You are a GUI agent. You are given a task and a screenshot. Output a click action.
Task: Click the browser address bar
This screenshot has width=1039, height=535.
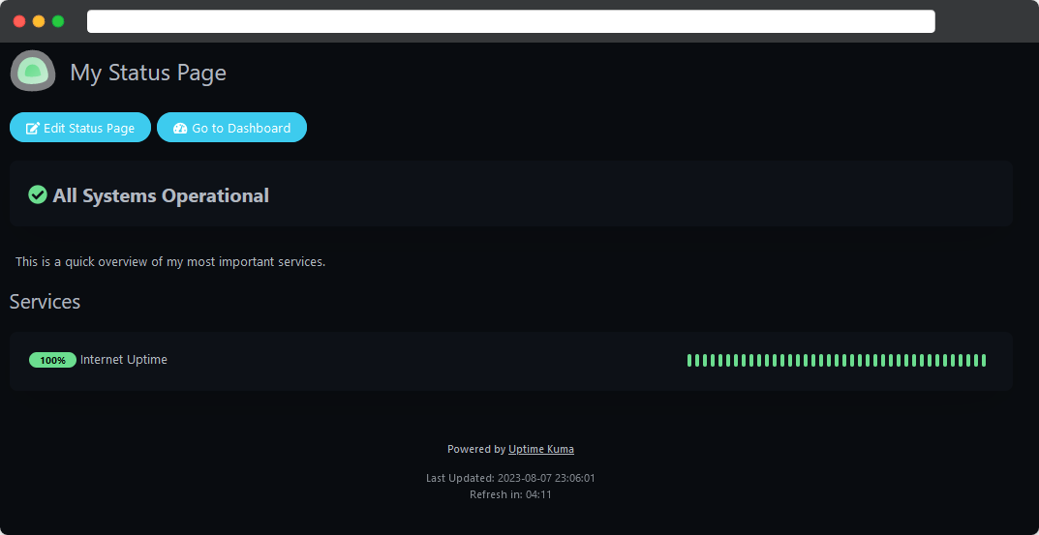click(511, 21)
